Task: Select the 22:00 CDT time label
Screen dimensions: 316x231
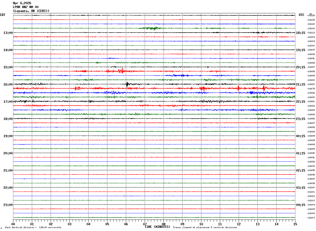Action: (8, 188)
